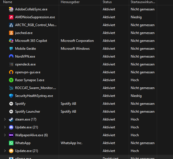Screen dimensions: 173x159
Task: Click Aktiviert status for jusched.exe
Action: 109,33
